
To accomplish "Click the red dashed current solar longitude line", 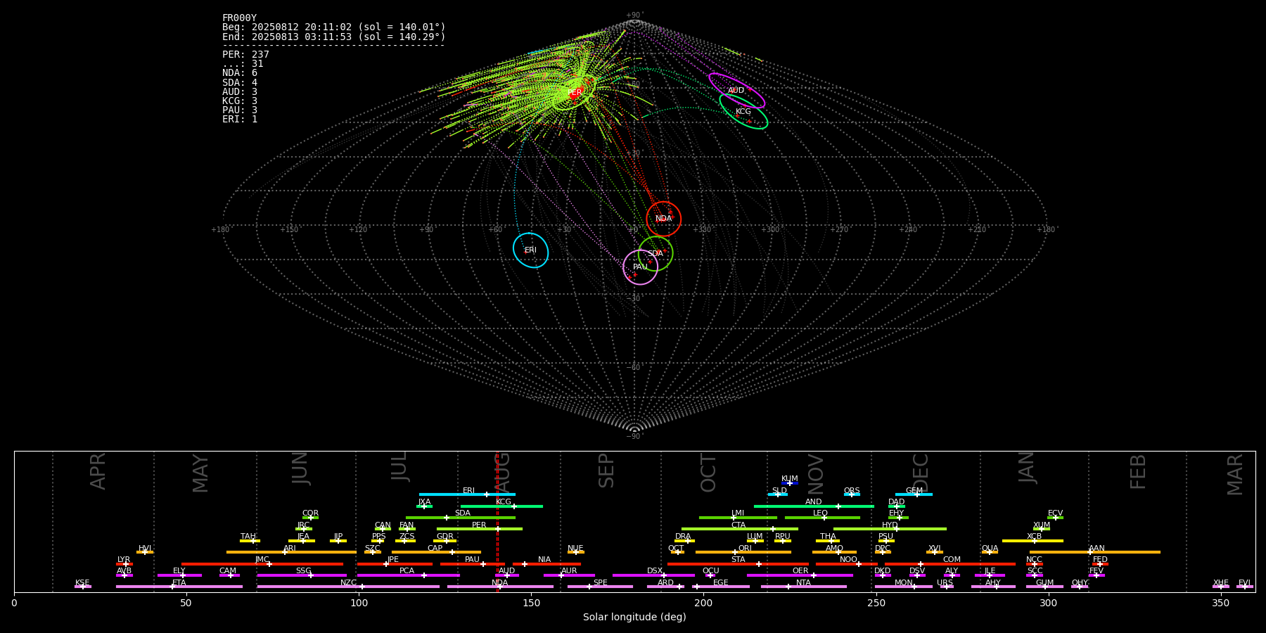I will (x=497, y=521).
